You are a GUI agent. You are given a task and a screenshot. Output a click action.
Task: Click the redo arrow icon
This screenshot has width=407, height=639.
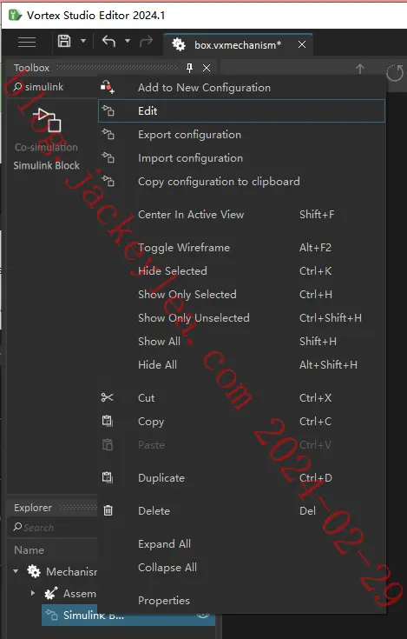pos(146,41)
